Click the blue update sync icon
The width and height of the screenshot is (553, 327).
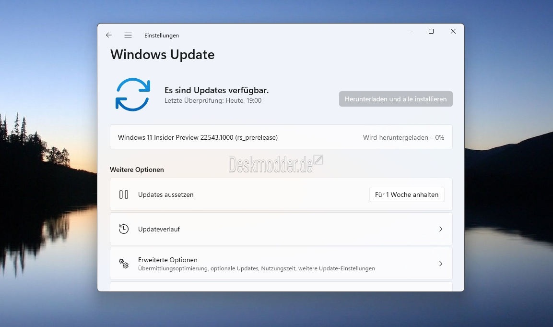[x=133, y=95]
